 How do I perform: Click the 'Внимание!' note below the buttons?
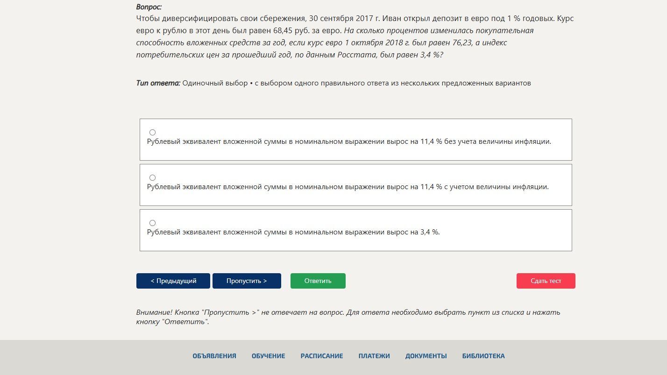(x=348, y=317)
